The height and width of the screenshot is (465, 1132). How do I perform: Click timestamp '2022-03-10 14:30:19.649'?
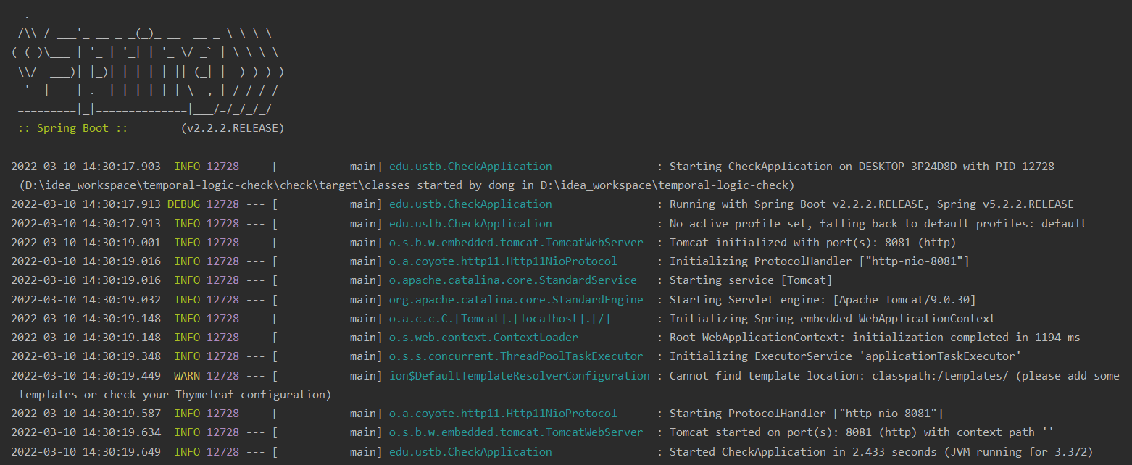(x=86, y=451)
